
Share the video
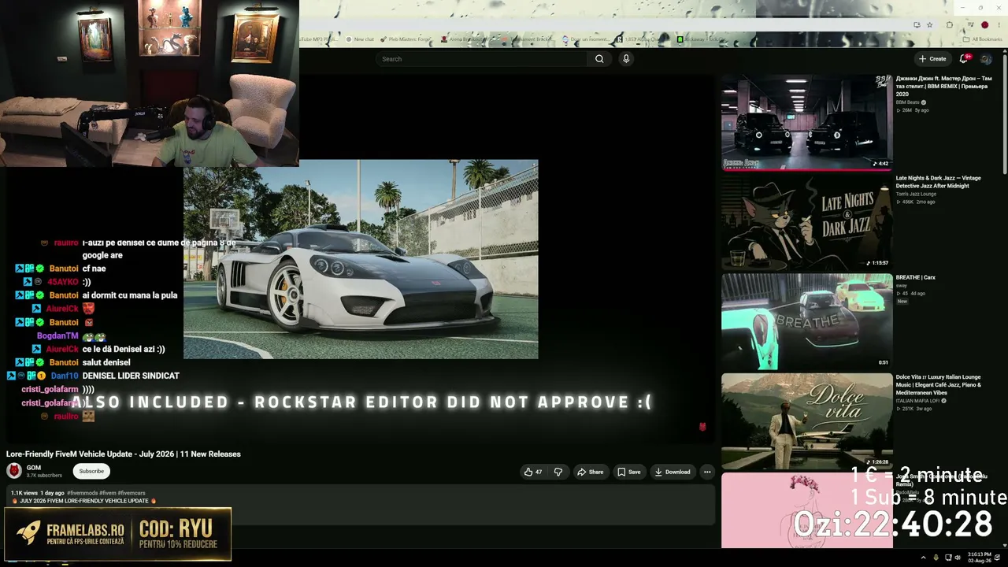click(x=591, y=472)
